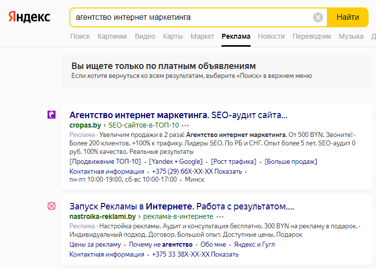Open ad title Запуск Рекламы в Интернете
The height and width of the screenshot is (269, 376).
pos(181,206)
